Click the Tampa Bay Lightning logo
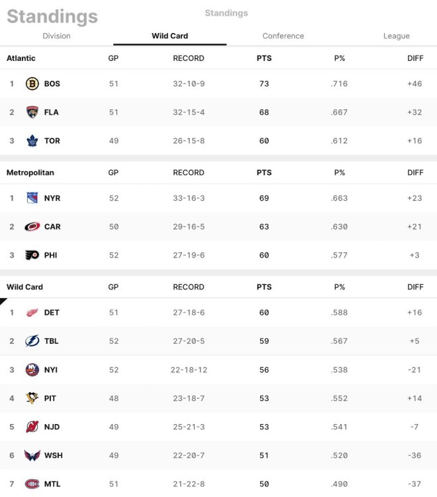Viewport: 437px width, 497px height. click(32, 341)
